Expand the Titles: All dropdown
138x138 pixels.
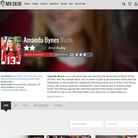tap(122, 124)
